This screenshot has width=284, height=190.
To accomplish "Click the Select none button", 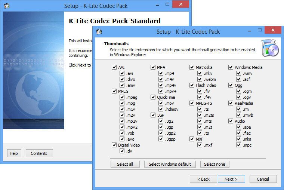I will tap(214, 164).
